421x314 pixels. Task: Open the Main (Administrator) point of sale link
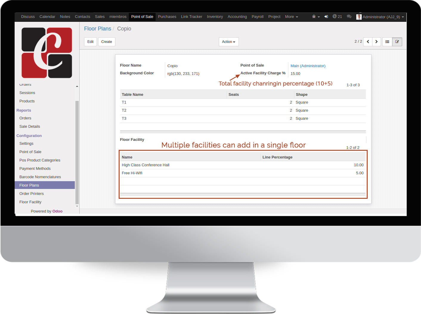point(308,66)
